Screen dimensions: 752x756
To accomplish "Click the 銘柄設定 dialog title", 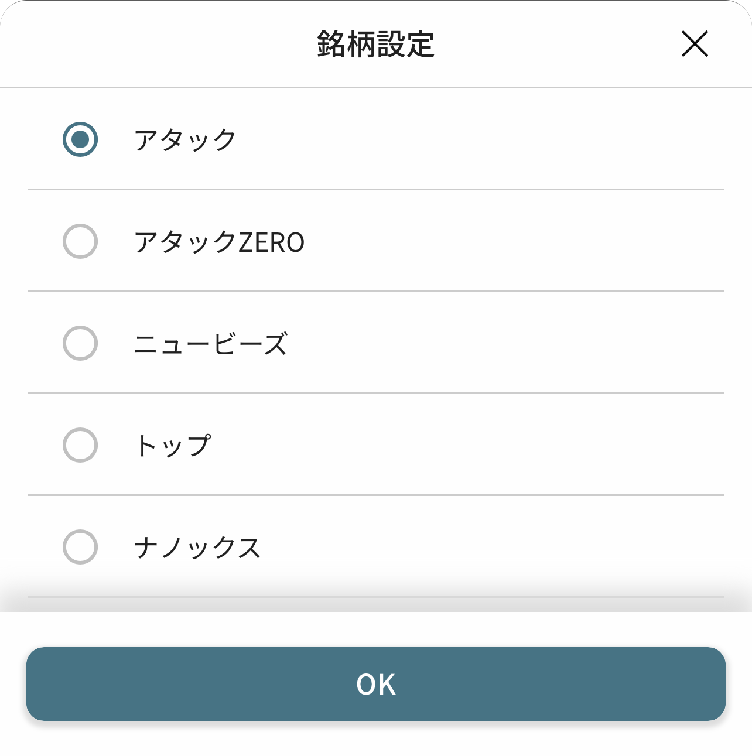I will click(376, 44).
